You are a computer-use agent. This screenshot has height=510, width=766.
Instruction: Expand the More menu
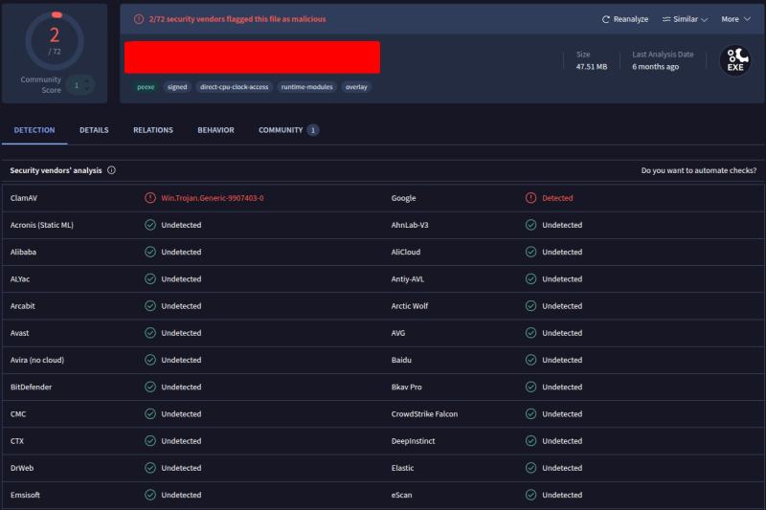pos(735,19)
